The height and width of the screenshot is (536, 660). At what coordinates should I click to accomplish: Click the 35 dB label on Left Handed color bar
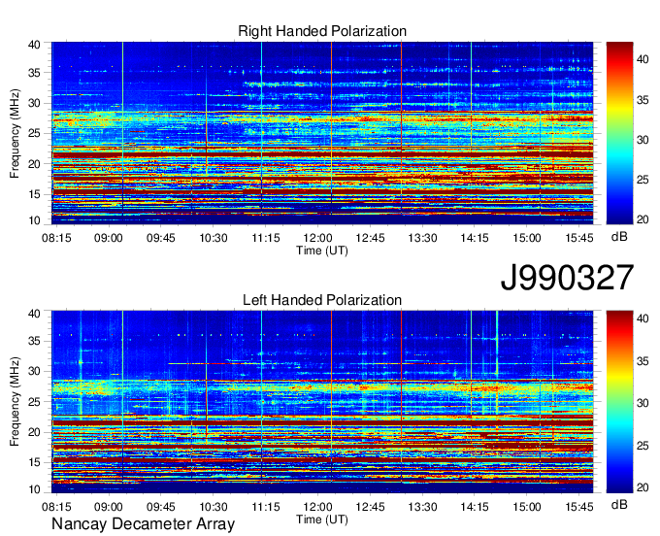[643, 361]
